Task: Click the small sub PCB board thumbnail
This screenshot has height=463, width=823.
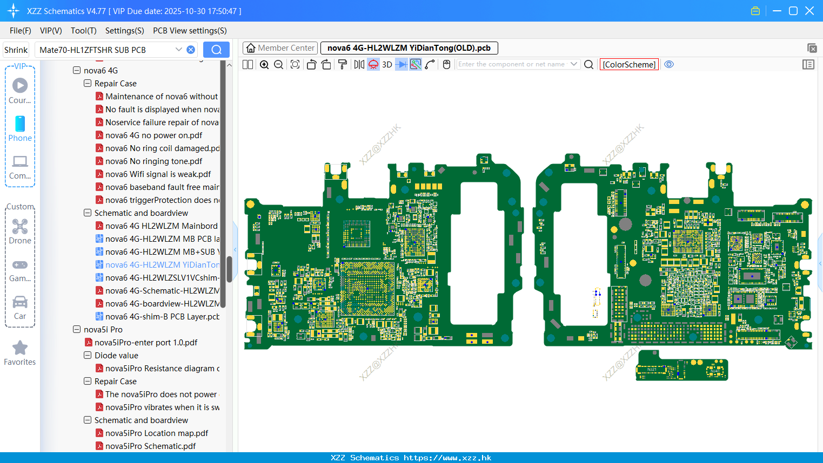Action: point(682,366)
